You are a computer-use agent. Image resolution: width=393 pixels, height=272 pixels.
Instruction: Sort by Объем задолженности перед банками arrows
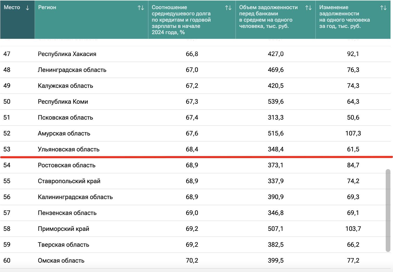pos(308,8)
